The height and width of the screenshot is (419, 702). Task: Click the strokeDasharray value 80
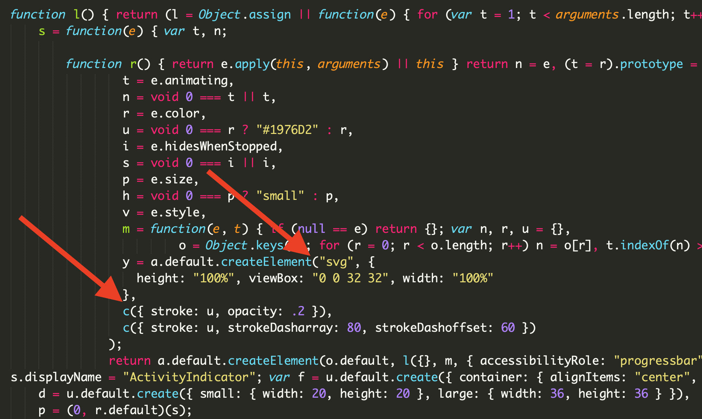click(354, 328)
